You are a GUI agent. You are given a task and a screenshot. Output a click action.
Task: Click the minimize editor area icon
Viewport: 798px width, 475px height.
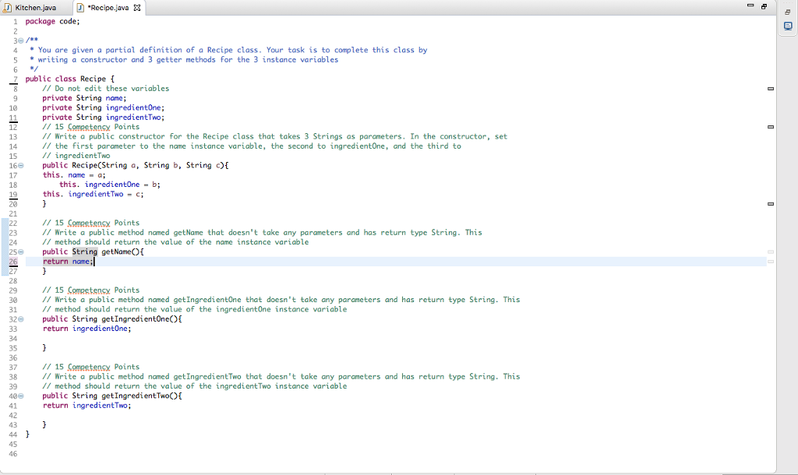(x=750, y=5)
